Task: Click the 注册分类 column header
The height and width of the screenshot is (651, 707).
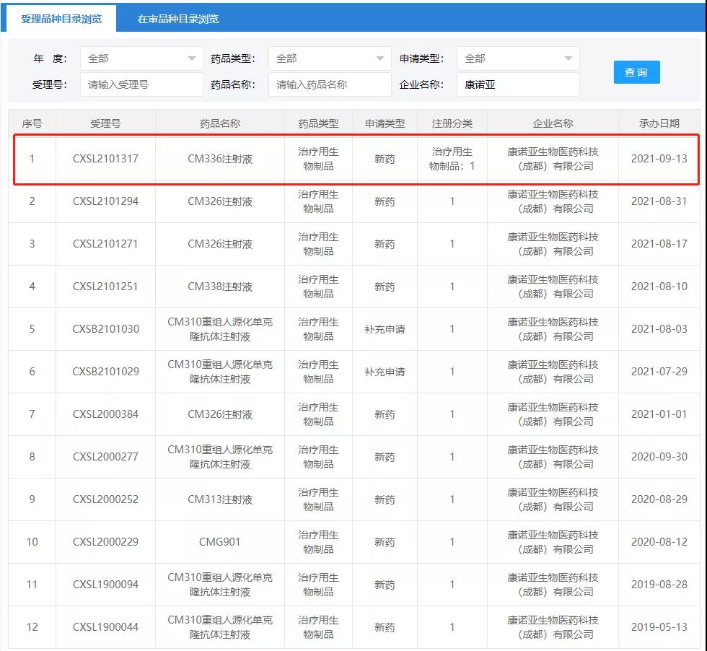Action: (452, 123)
